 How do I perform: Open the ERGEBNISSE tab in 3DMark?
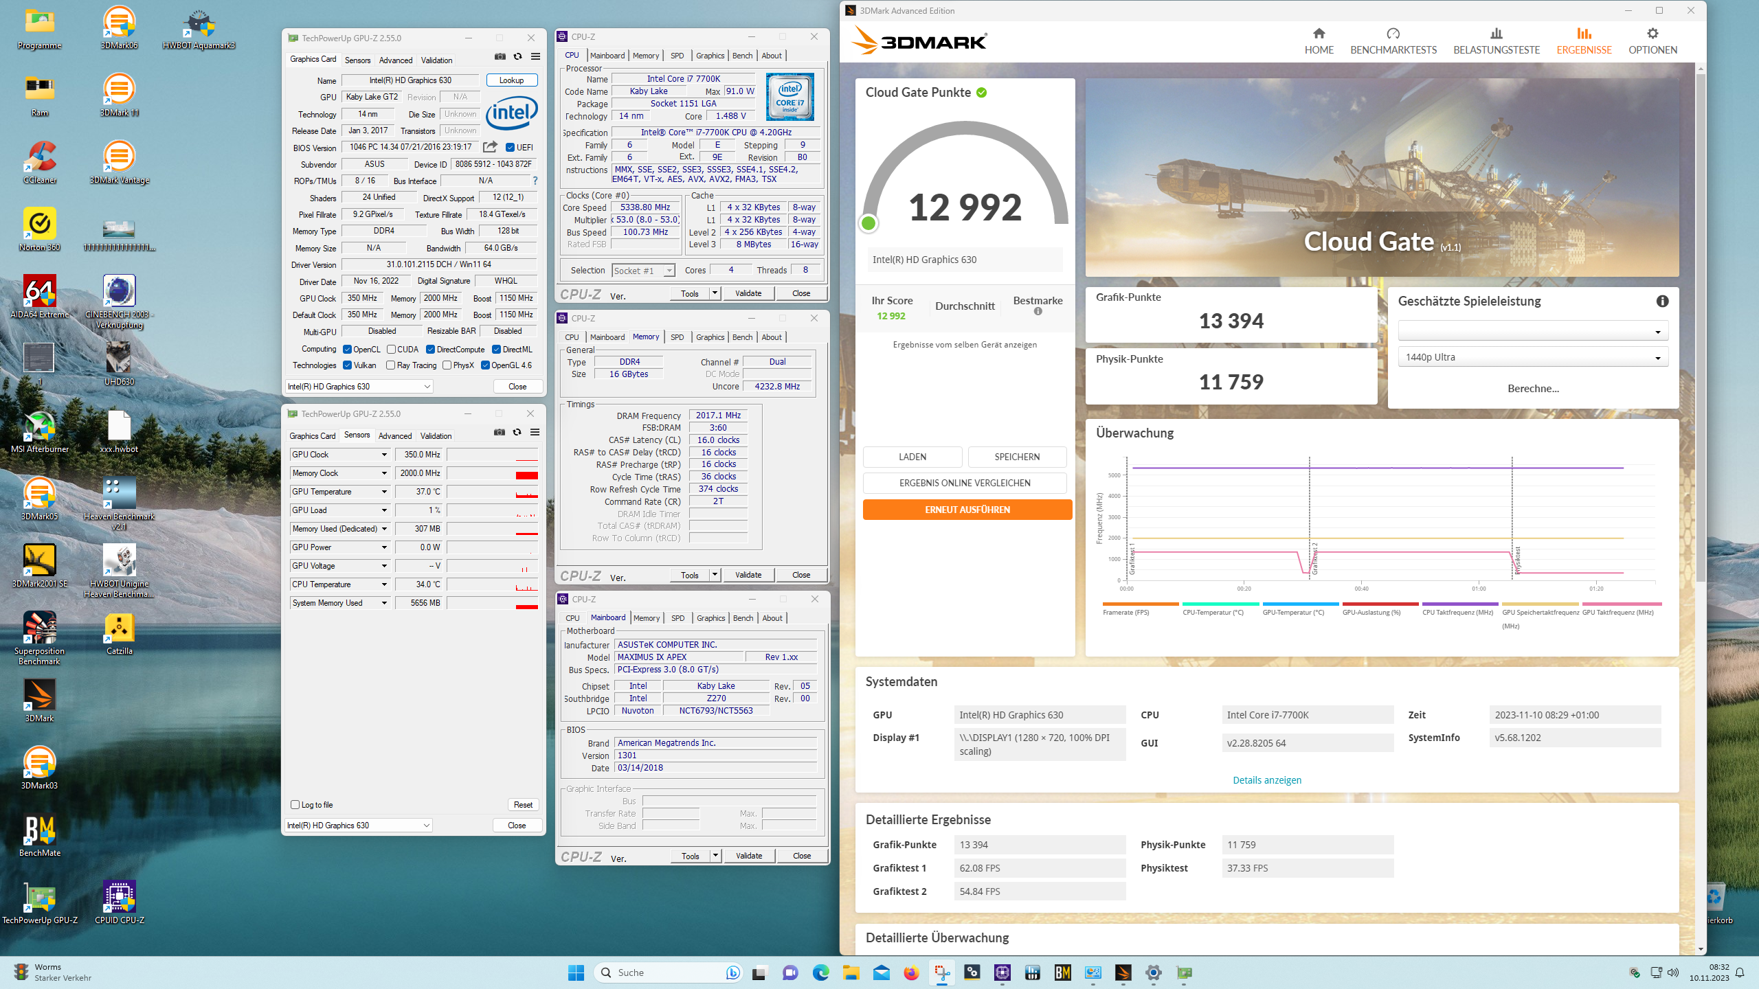click(1584, 41)
